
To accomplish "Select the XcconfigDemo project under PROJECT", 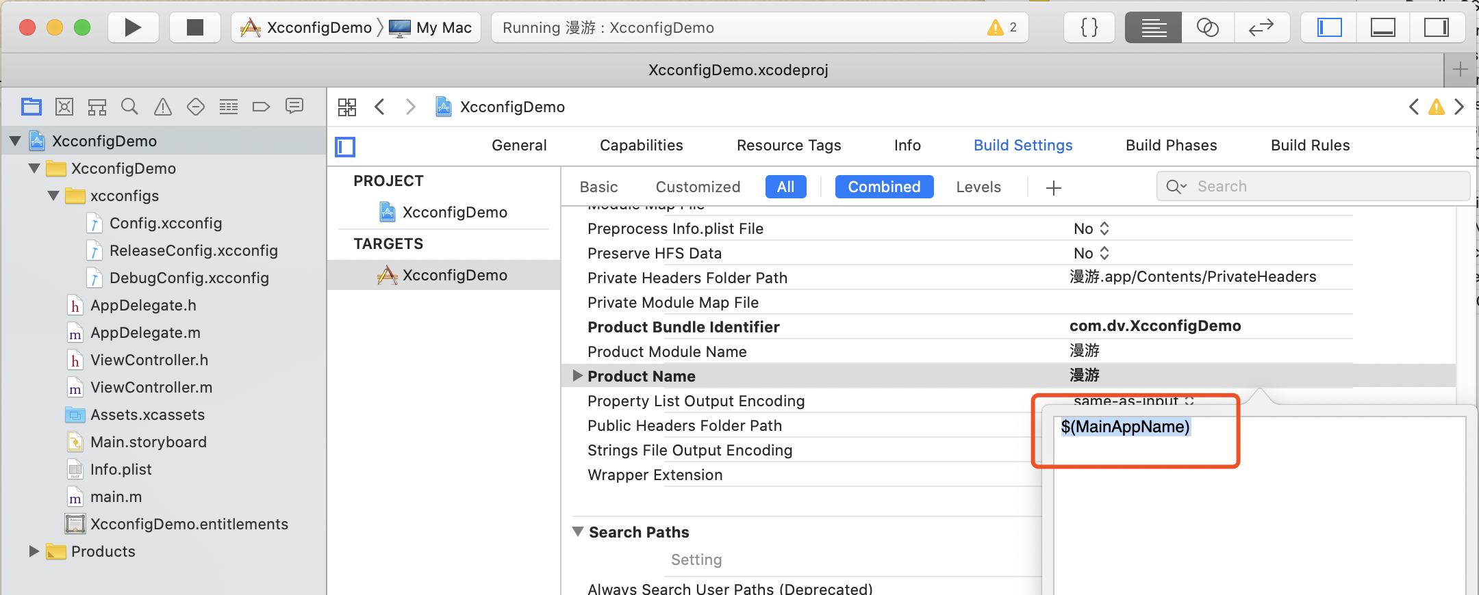I will (x=444, y=212).
